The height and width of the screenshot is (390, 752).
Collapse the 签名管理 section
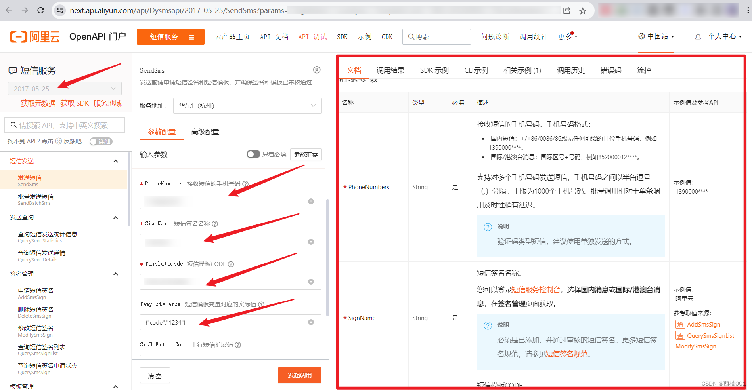tap(116, 274)
